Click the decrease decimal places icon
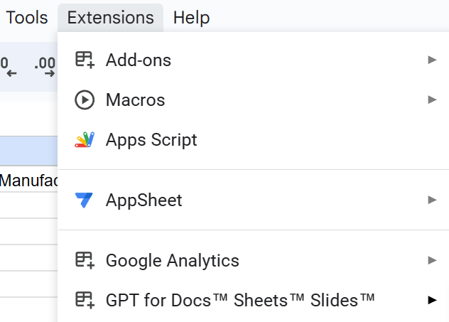This screenshot has width=449, height=322. (9, 66)
